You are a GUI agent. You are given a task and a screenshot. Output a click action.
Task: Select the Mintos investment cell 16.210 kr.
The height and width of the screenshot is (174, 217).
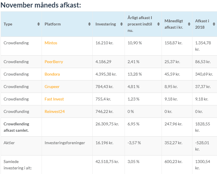104,43
